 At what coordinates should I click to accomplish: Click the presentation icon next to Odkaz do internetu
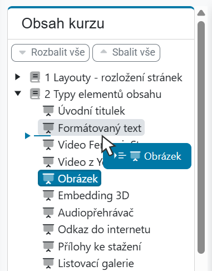pyautogui.click(x=48, y=229)
